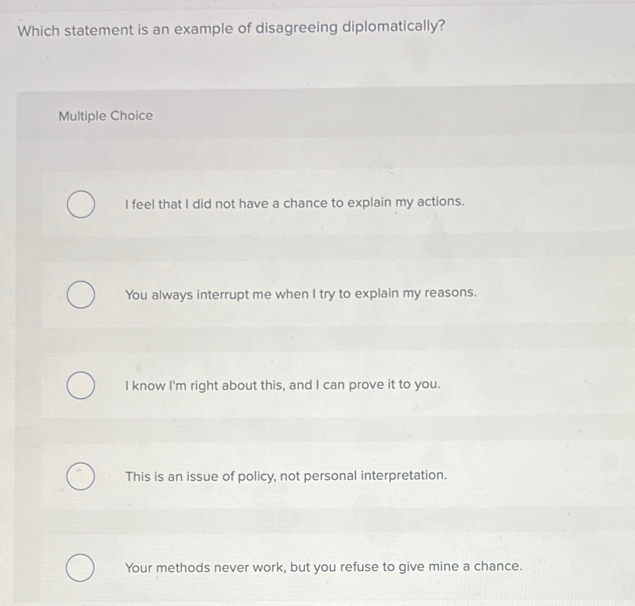Click the third answer row
The width and height of the screenshot is (635, 606).
tap(312, 386)
